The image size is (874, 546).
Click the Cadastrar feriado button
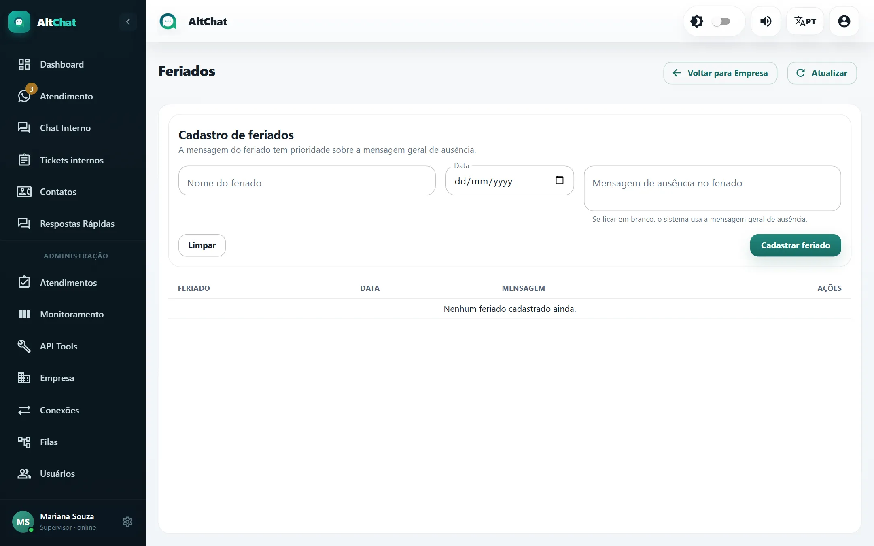pyautogui.click(x=796, y=245)
